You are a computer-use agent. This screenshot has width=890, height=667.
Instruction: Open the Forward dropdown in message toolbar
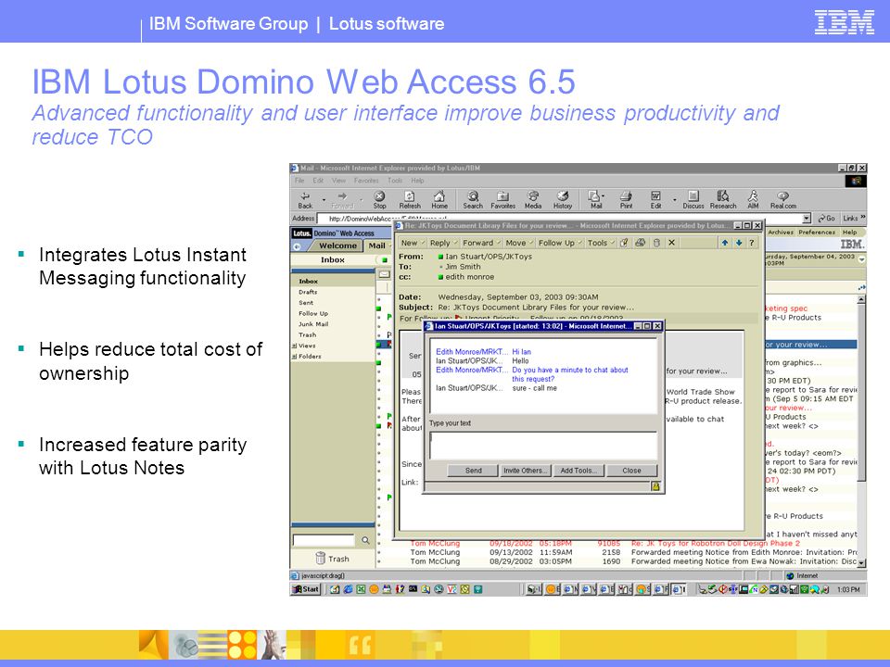[x=481, y=243]
